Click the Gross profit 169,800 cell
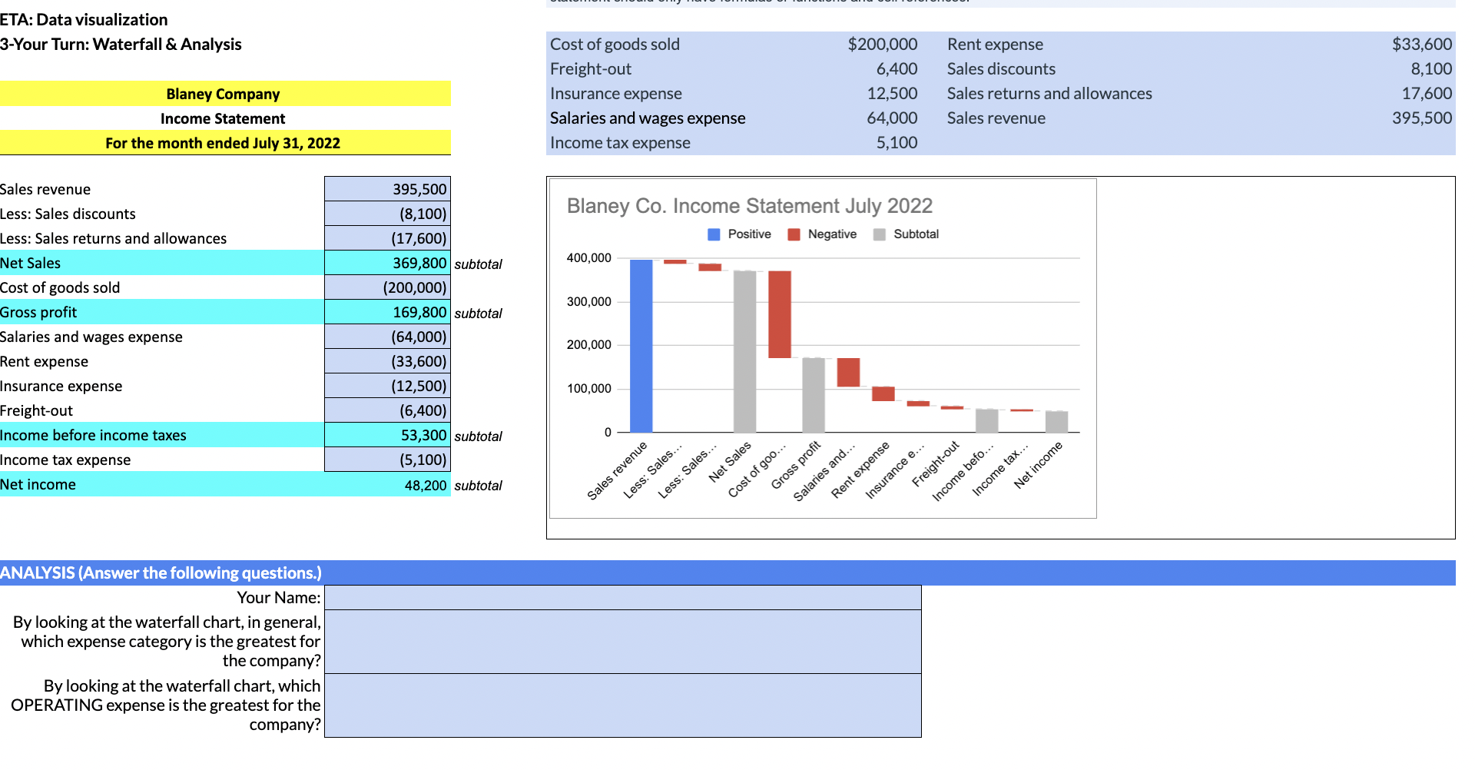This screenshot has height=770, width=1475. 387,311
